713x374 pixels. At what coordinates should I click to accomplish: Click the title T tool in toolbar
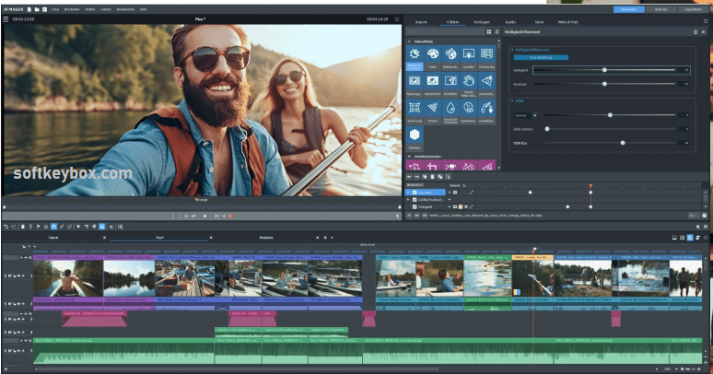[30, 227]
